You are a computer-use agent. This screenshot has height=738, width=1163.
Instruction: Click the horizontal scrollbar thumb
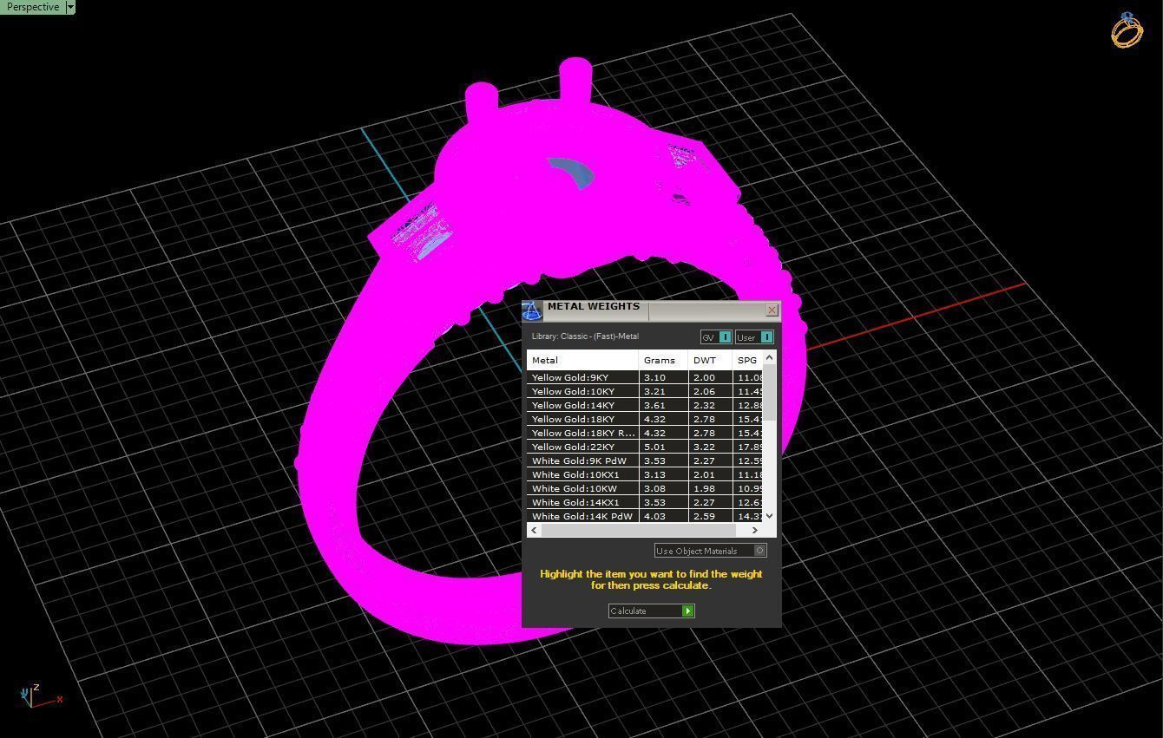638,530
